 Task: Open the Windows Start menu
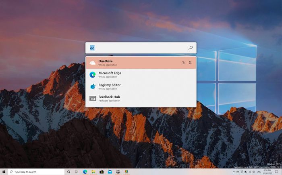coord(4,172)
